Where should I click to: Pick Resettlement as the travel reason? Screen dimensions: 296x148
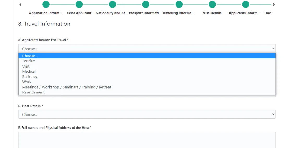pyautogui.click(x=33, y=92)
